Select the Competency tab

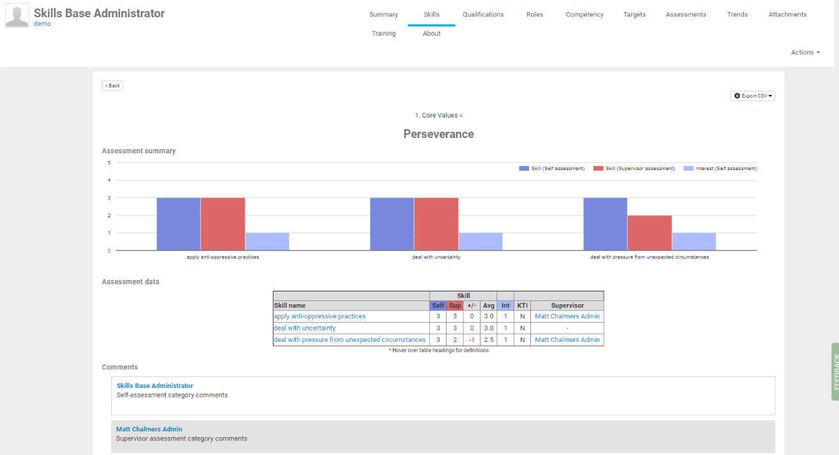[x=584, y=15]
